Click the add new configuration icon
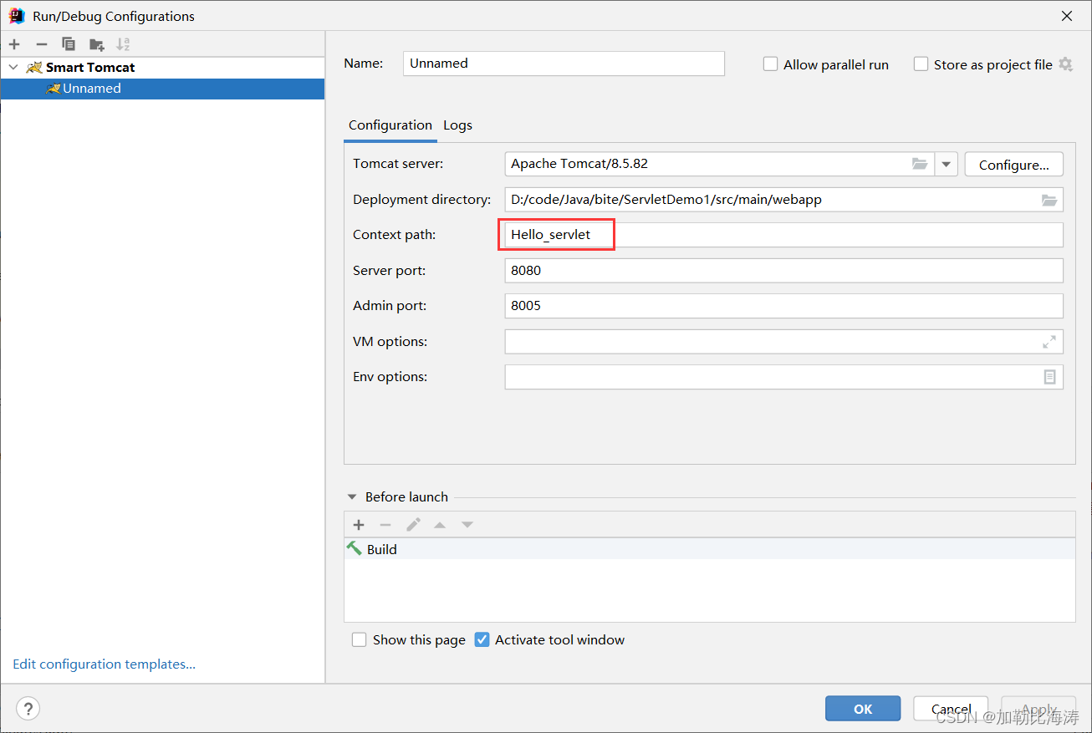Viewport: 1092px width, 733px height. [x=13, y=43]
